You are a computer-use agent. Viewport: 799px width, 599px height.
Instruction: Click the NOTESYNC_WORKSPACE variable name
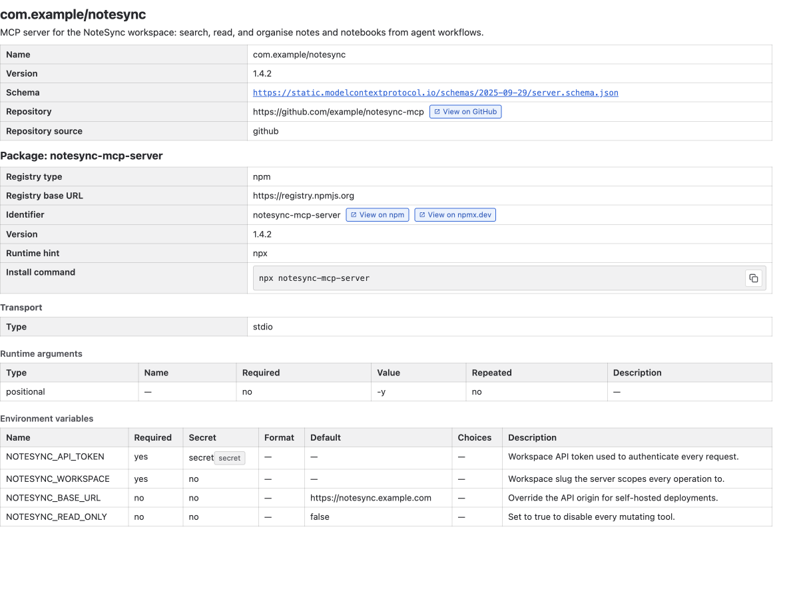58,479
